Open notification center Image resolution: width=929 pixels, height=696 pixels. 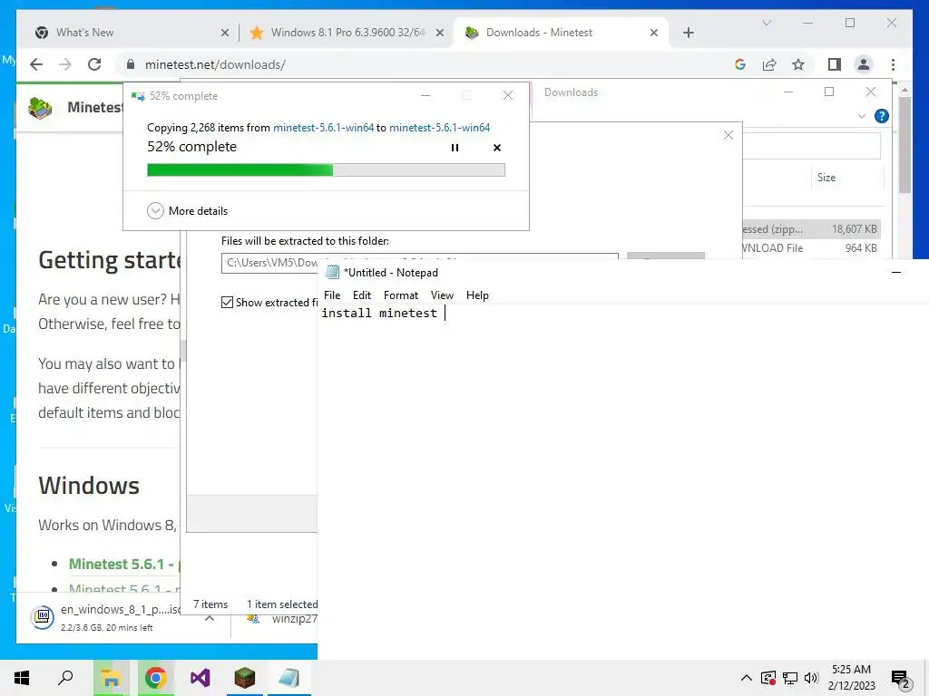900,678
